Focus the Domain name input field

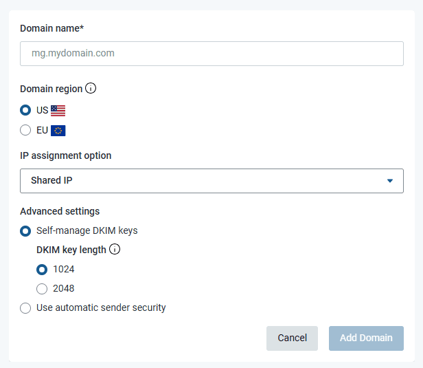(x=211, y=53)
